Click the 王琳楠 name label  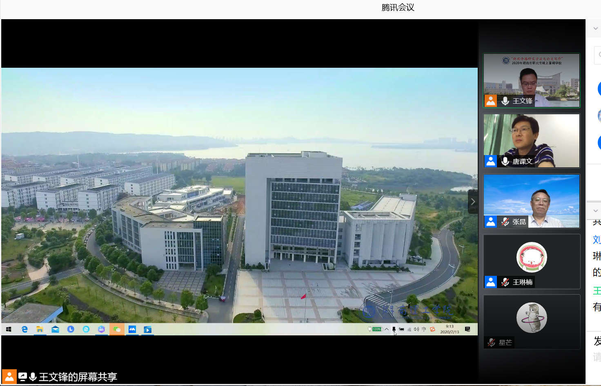[522, 282]
